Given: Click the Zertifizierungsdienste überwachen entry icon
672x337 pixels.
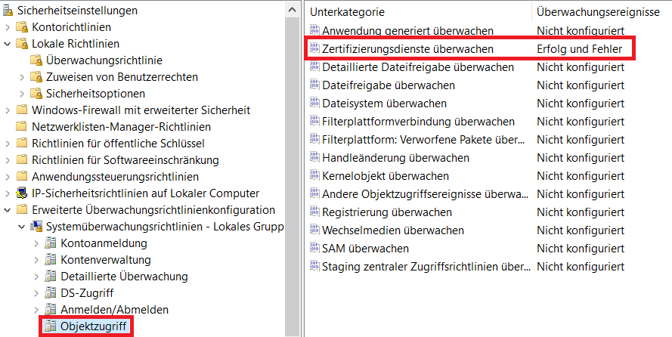Looking at the screenshot, I should [x=314, y=49].
